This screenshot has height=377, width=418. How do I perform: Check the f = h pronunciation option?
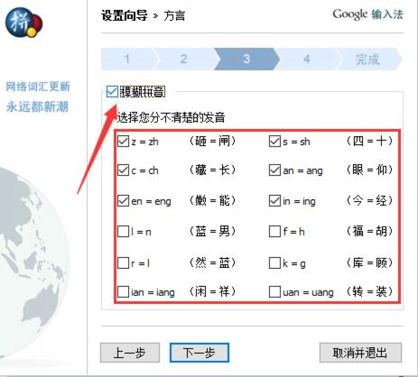pyautogui.click(x=274, y=232)
